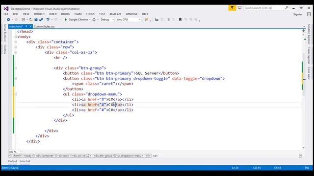Click the Sign in link
The height and width of the screenshot is (176, 314).
click(297, 14)
